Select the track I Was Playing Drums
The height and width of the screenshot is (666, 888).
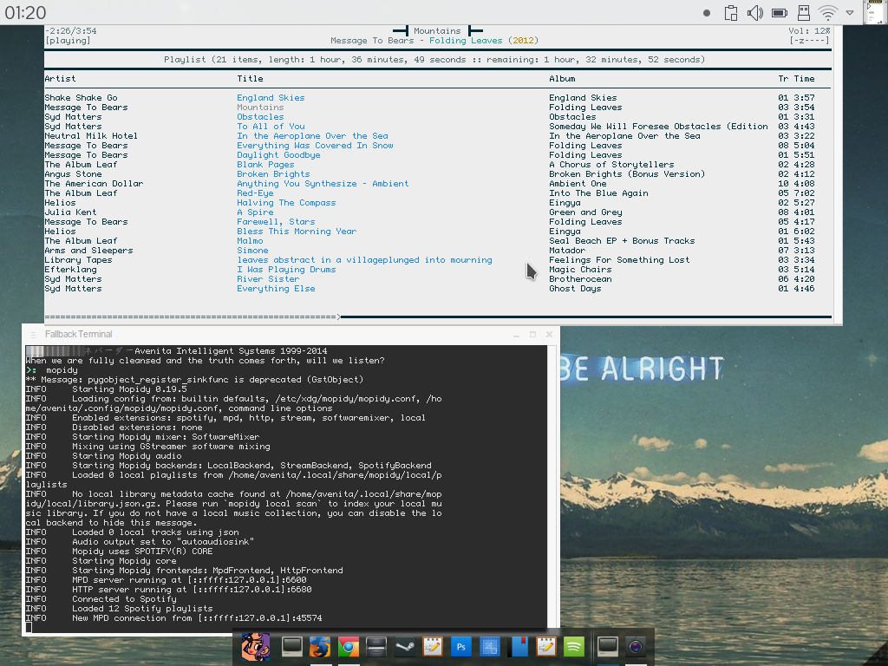(x=286, y=270)
